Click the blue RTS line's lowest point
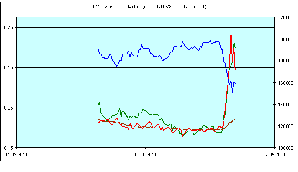This screenshot has height=172, width=298. pos(232,92)
